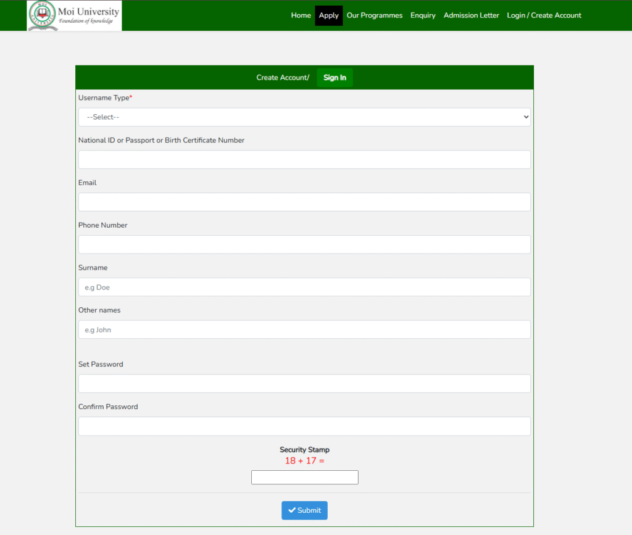Viewport: 632px width, 535px height.
Task: Click the 'Other names' label
Action: point(99,310)
